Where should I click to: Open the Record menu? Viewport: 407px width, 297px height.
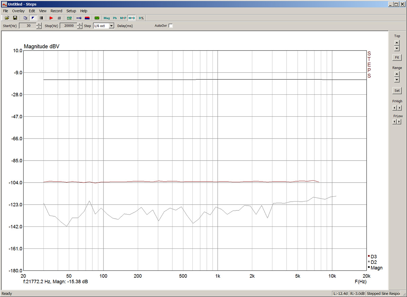56,11
